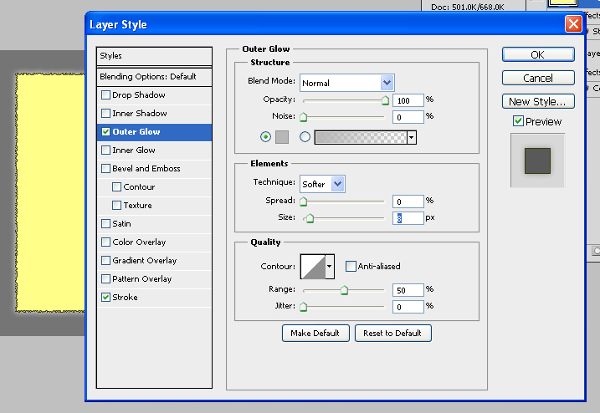Open the gradient picker arrow
Screen dimensions: 600x413
(412, 137)
